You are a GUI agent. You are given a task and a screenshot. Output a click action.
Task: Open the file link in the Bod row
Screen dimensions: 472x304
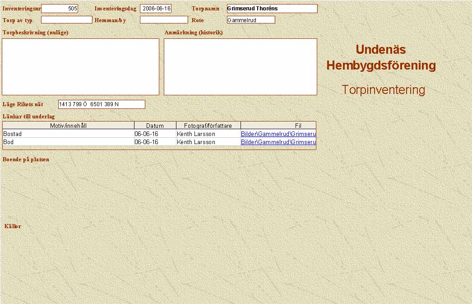[x=278, y=142]
